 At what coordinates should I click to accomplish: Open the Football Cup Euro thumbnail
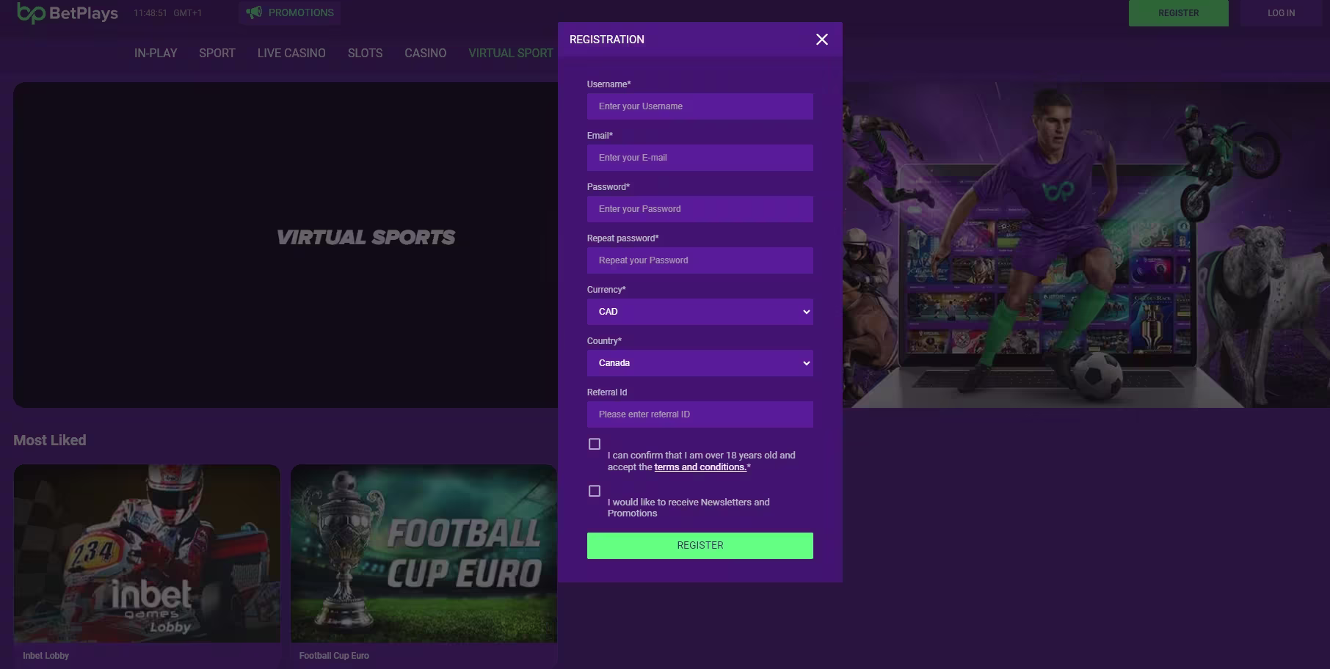pos(424,553)
